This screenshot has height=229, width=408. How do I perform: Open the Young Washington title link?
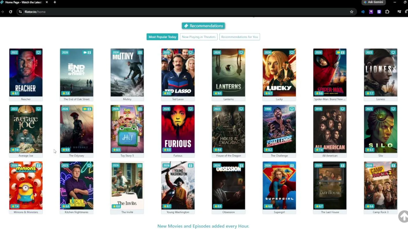click(x=178, y=212)
